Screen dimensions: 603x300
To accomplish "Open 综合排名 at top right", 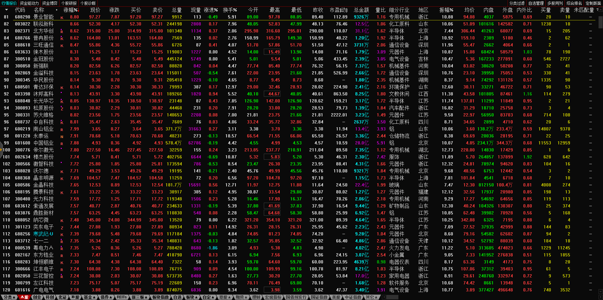I will tap(574, 3).
